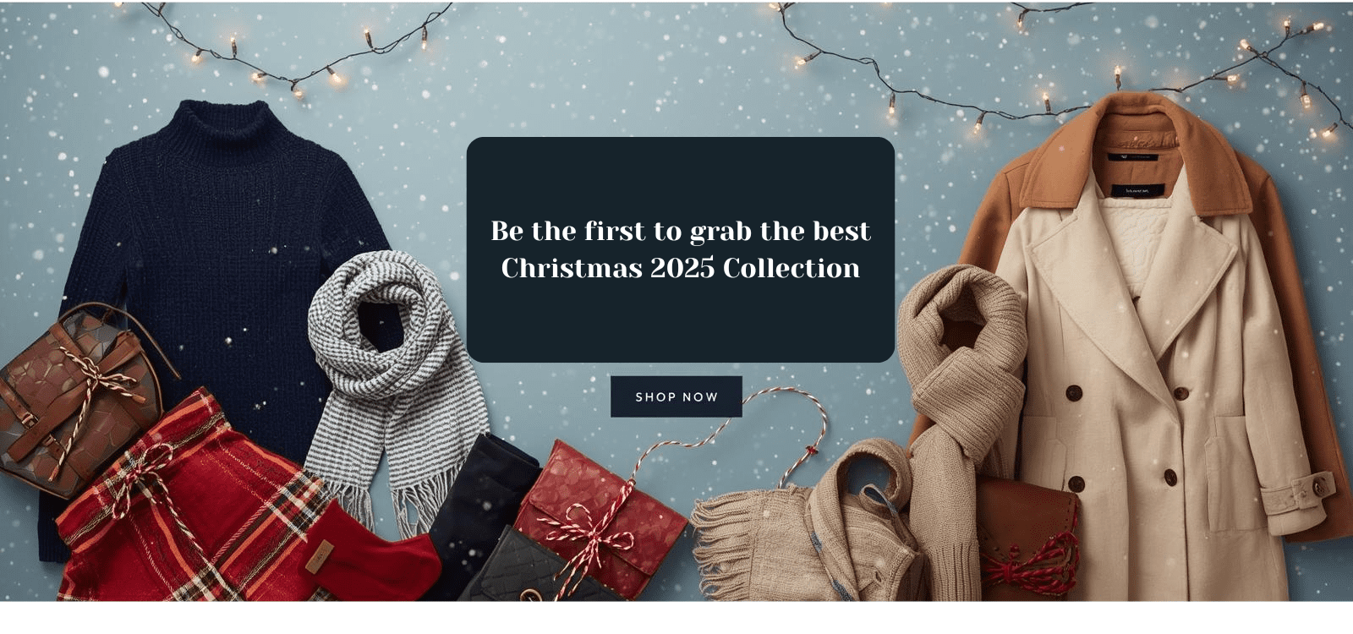
Task: Click the grey striped scarf
Action: click(393, 380)
